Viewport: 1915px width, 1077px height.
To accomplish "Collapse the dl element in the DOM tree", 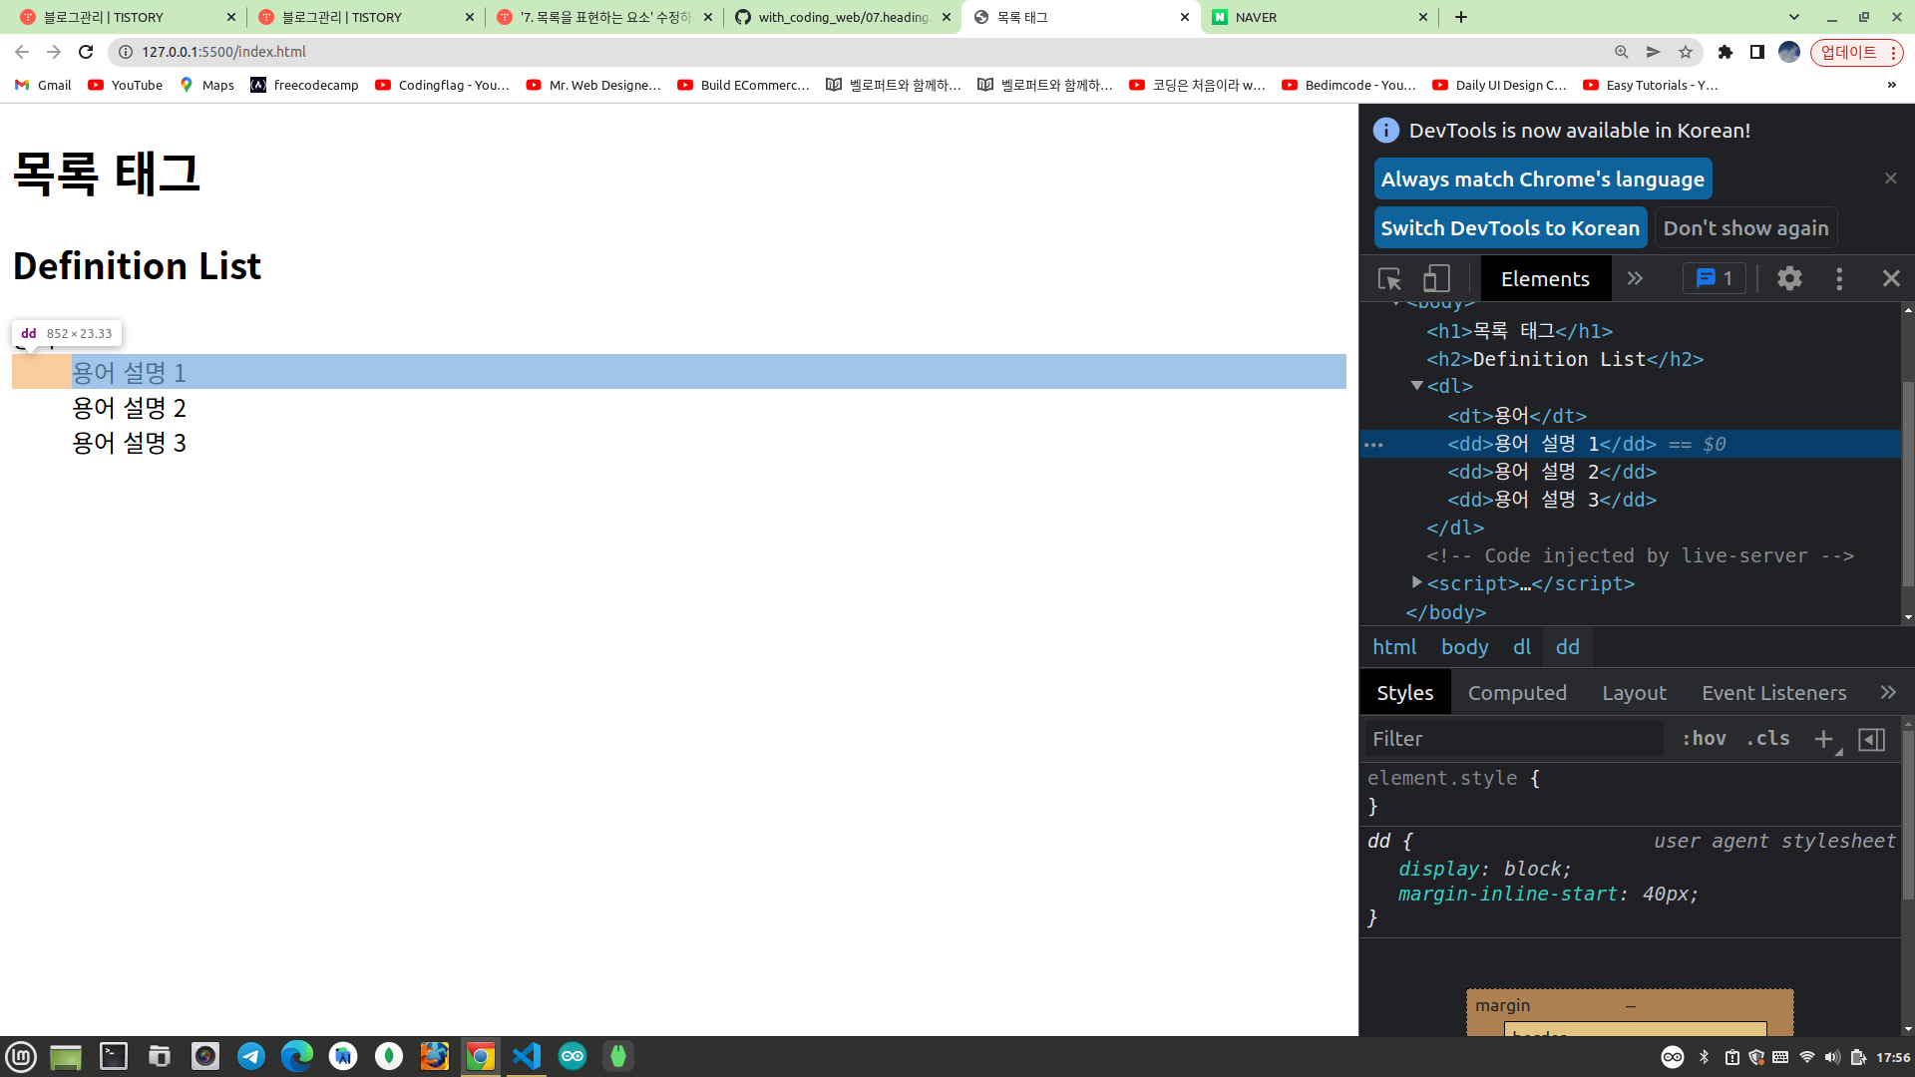I will [1417, 386].
